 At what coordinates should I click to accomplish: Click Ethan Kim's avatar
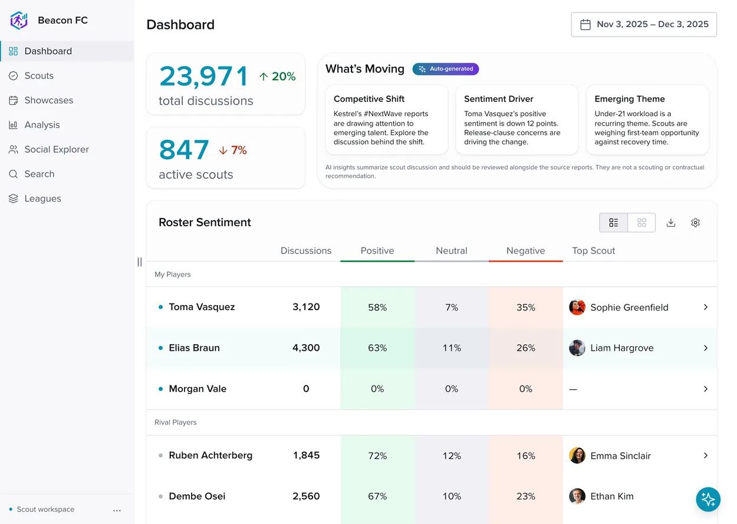[577, 496]
